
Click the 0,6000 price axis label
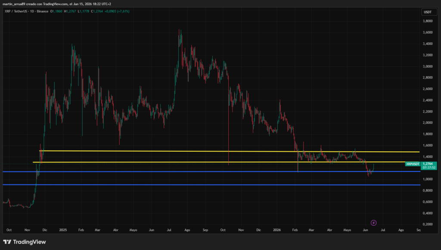[x=428, y=202]
